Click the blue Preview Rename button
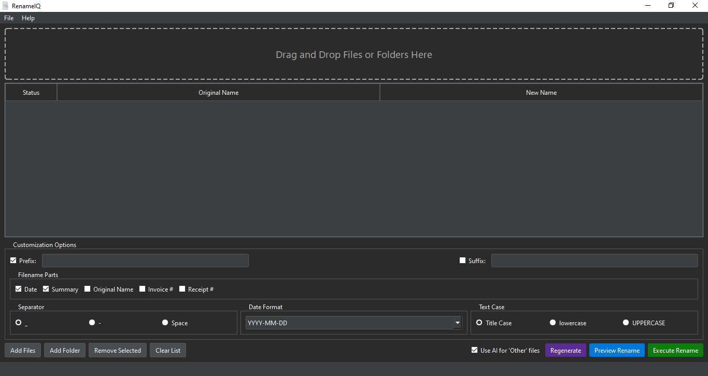708x376 pixels. [x=617, y=351]
